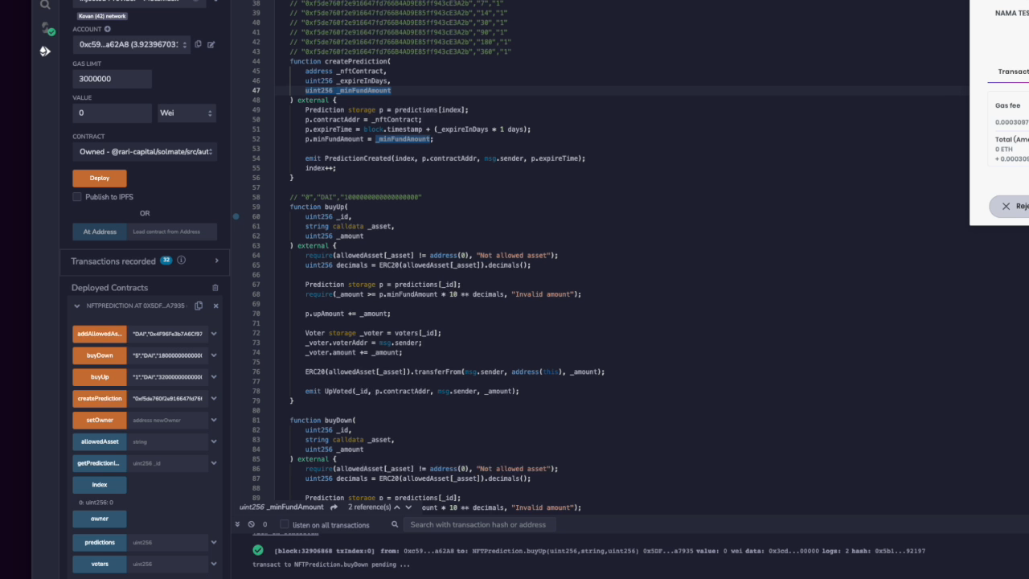The image size is (1029, 579).
Task: Click the green success check on the buyUp transaction
Action: pos(257,551)
